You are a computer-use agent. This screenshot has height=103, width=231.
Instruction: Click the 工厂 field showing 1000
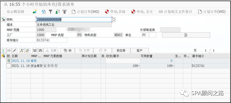41,35
